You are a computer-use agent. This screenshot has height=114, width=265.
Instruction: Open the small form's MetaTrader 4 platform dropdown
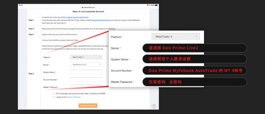click(86, 57)
